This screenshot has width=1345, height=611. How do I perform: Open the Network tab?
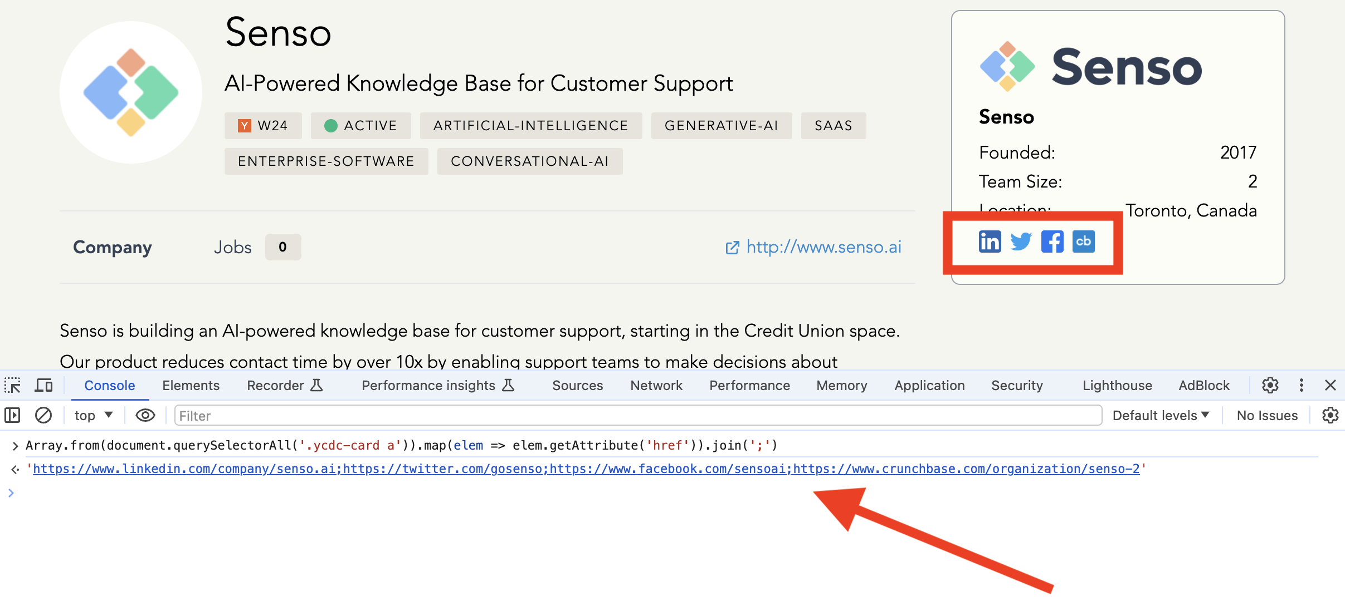coord(656,385)
